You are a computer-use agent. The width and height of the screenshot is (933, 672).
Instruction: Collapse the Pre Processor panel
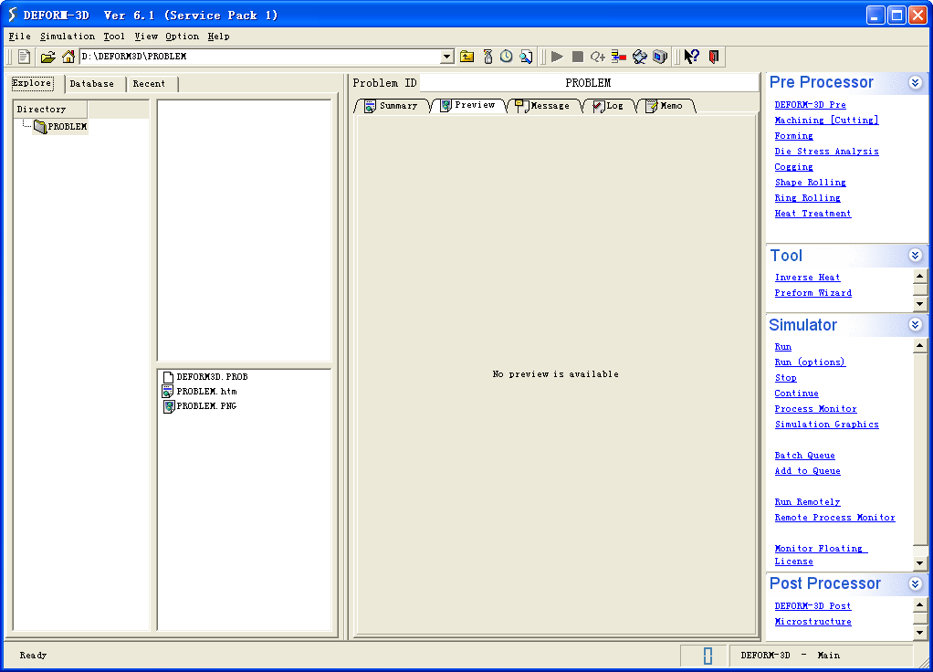pos(915,83)
